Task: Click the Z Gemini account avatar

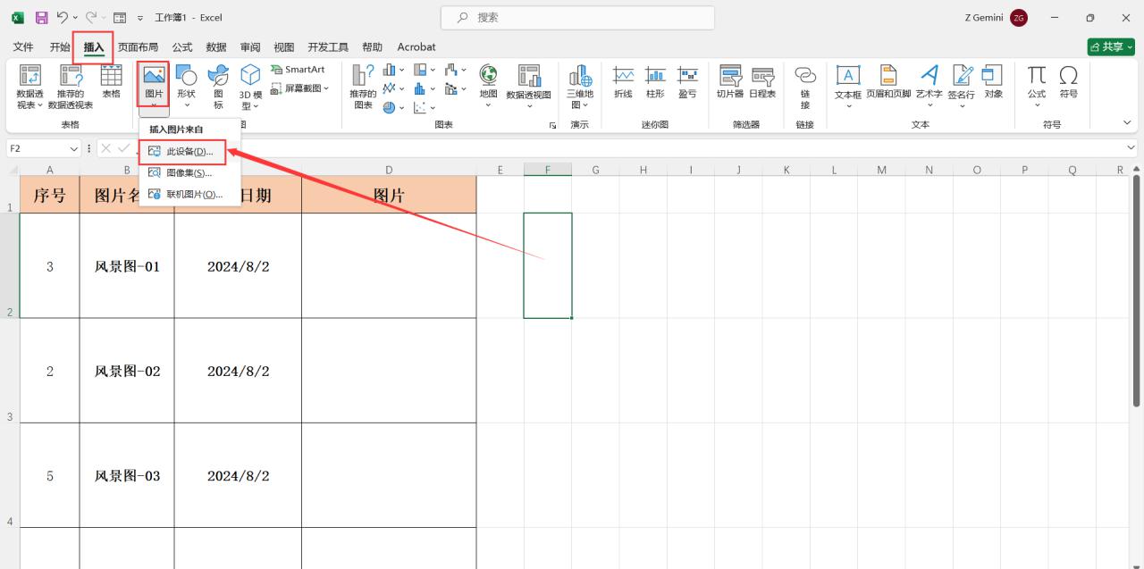Action: 1019,18
